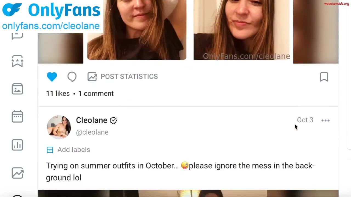The image size is (351, 197).
Task: Open the messages icon below the logo
Action: [17, 36]
